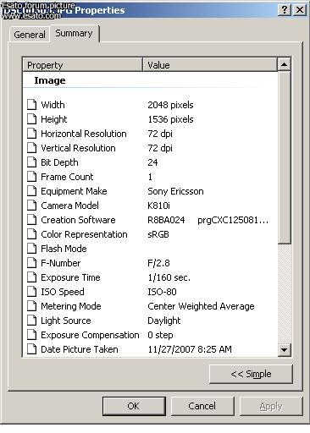Click the value Center Weighted Average
310x433 pixels.
pos(201,306)
